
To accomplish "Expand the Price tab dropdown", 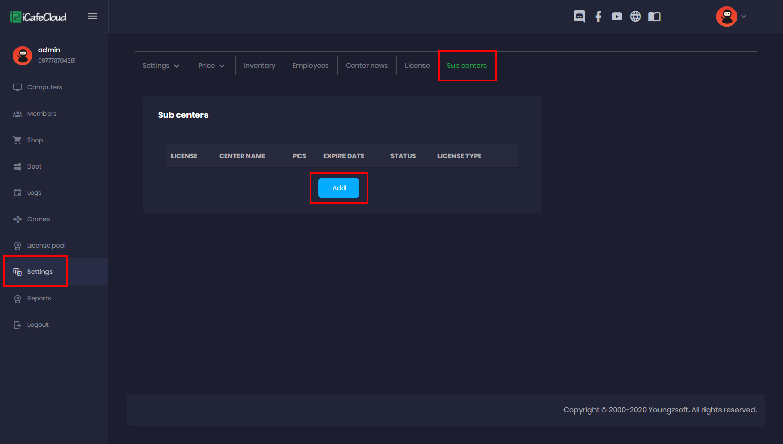I will (211, 66).
